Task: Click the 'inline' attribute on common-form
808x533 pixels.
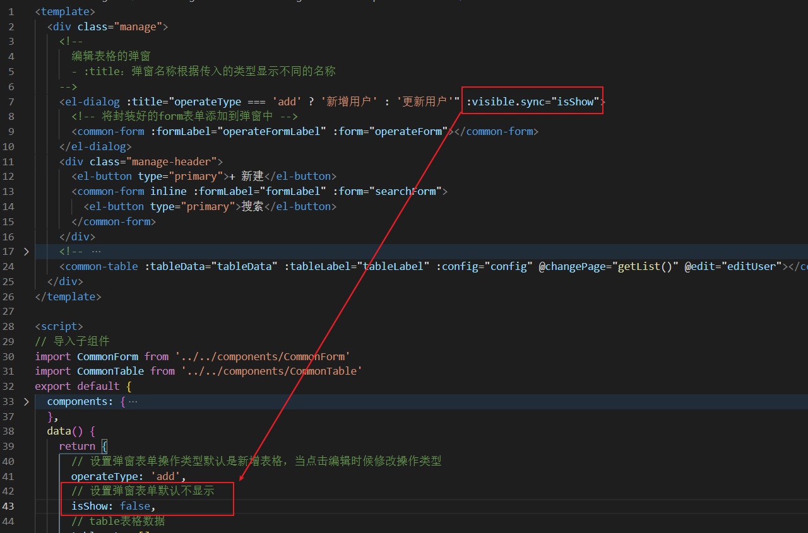Action: coord(169,191)
